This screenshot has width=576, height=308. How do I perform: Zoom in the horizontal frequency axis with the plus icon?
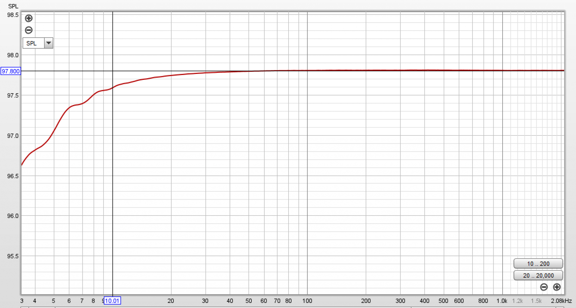557,287
